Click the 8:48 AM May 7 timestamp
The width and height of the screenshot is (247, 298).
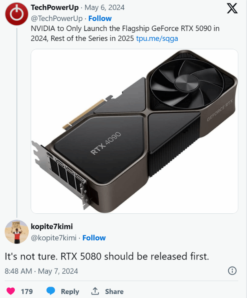click(41, 271)
